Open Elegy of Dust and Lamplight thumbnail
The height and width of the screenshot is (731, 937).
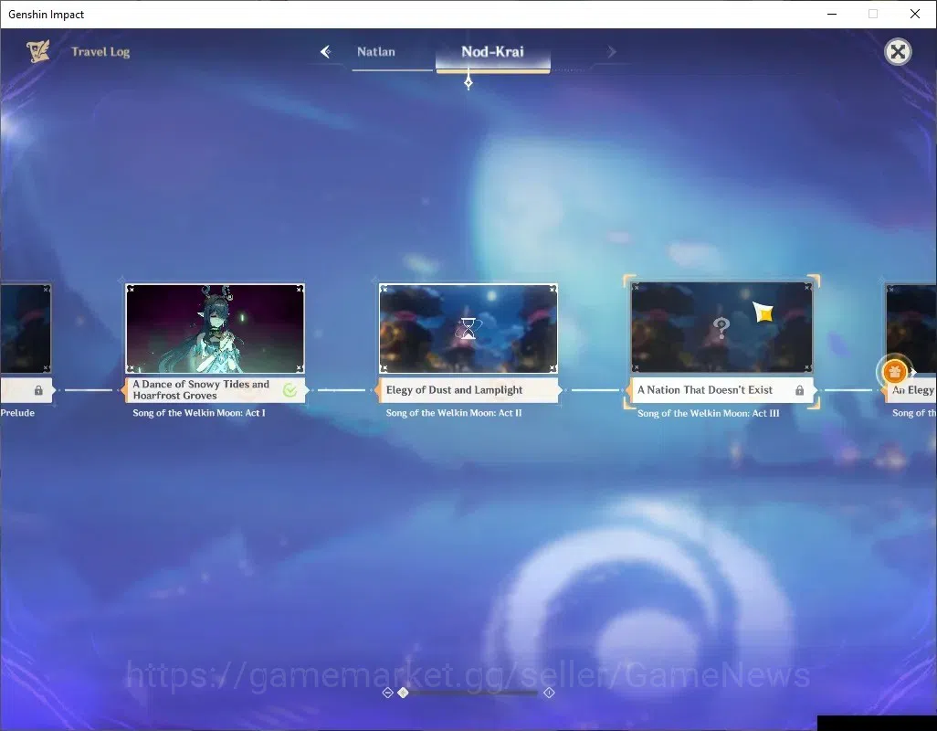point(468,328)
